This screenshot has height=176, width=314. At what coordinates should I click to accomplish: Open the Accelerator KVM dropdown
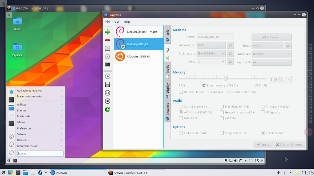(x=211, y=45)
